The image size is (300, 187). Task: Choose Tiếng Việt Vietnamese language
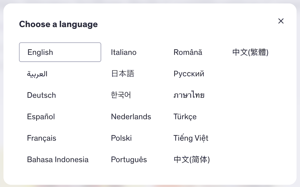(x=191, y=138)
